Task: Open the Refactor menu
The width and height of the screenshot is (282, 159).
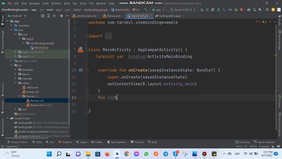Action: 56,3
